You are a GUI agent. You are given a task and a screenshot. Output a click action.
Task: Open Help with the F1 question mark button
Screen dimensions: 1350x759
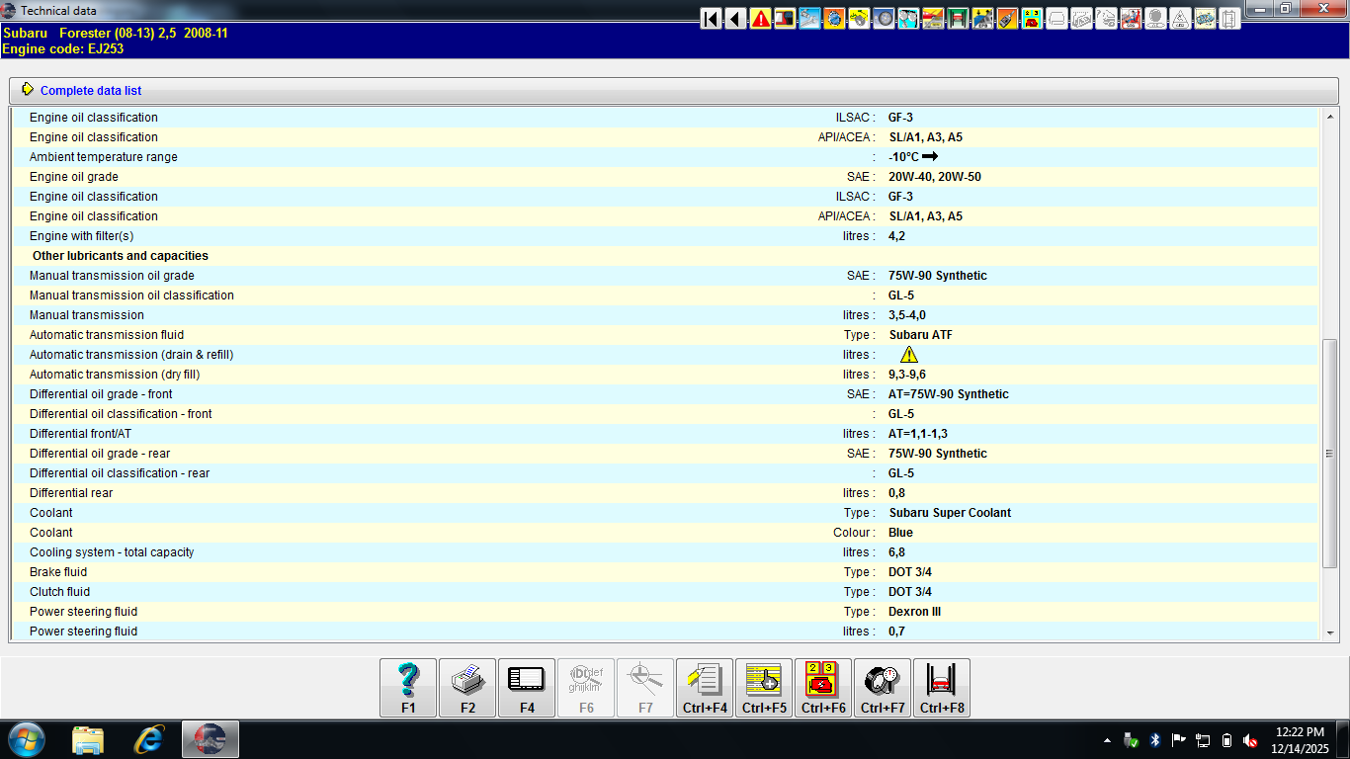[408, 688]
